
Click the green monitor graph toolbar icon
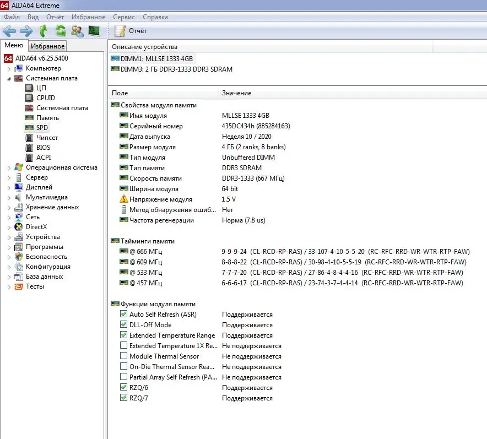[94, 31]
